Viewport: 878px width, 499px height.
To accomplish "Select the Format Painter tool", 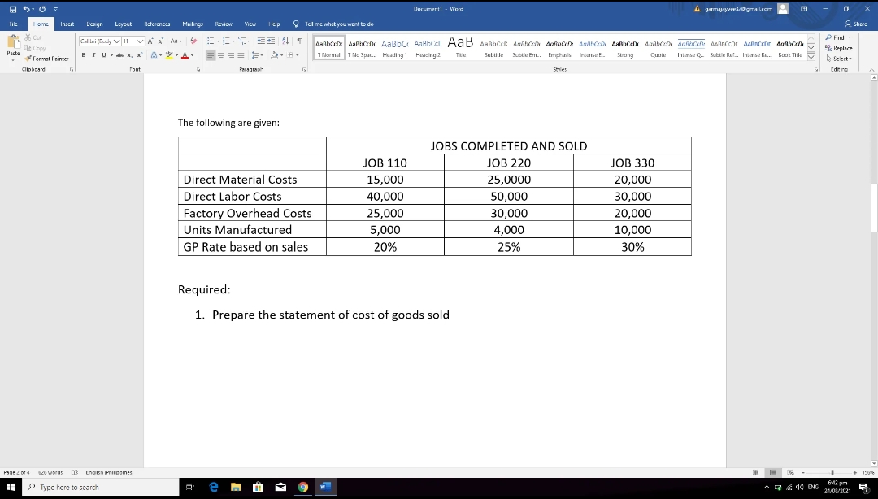I will 41,58.
